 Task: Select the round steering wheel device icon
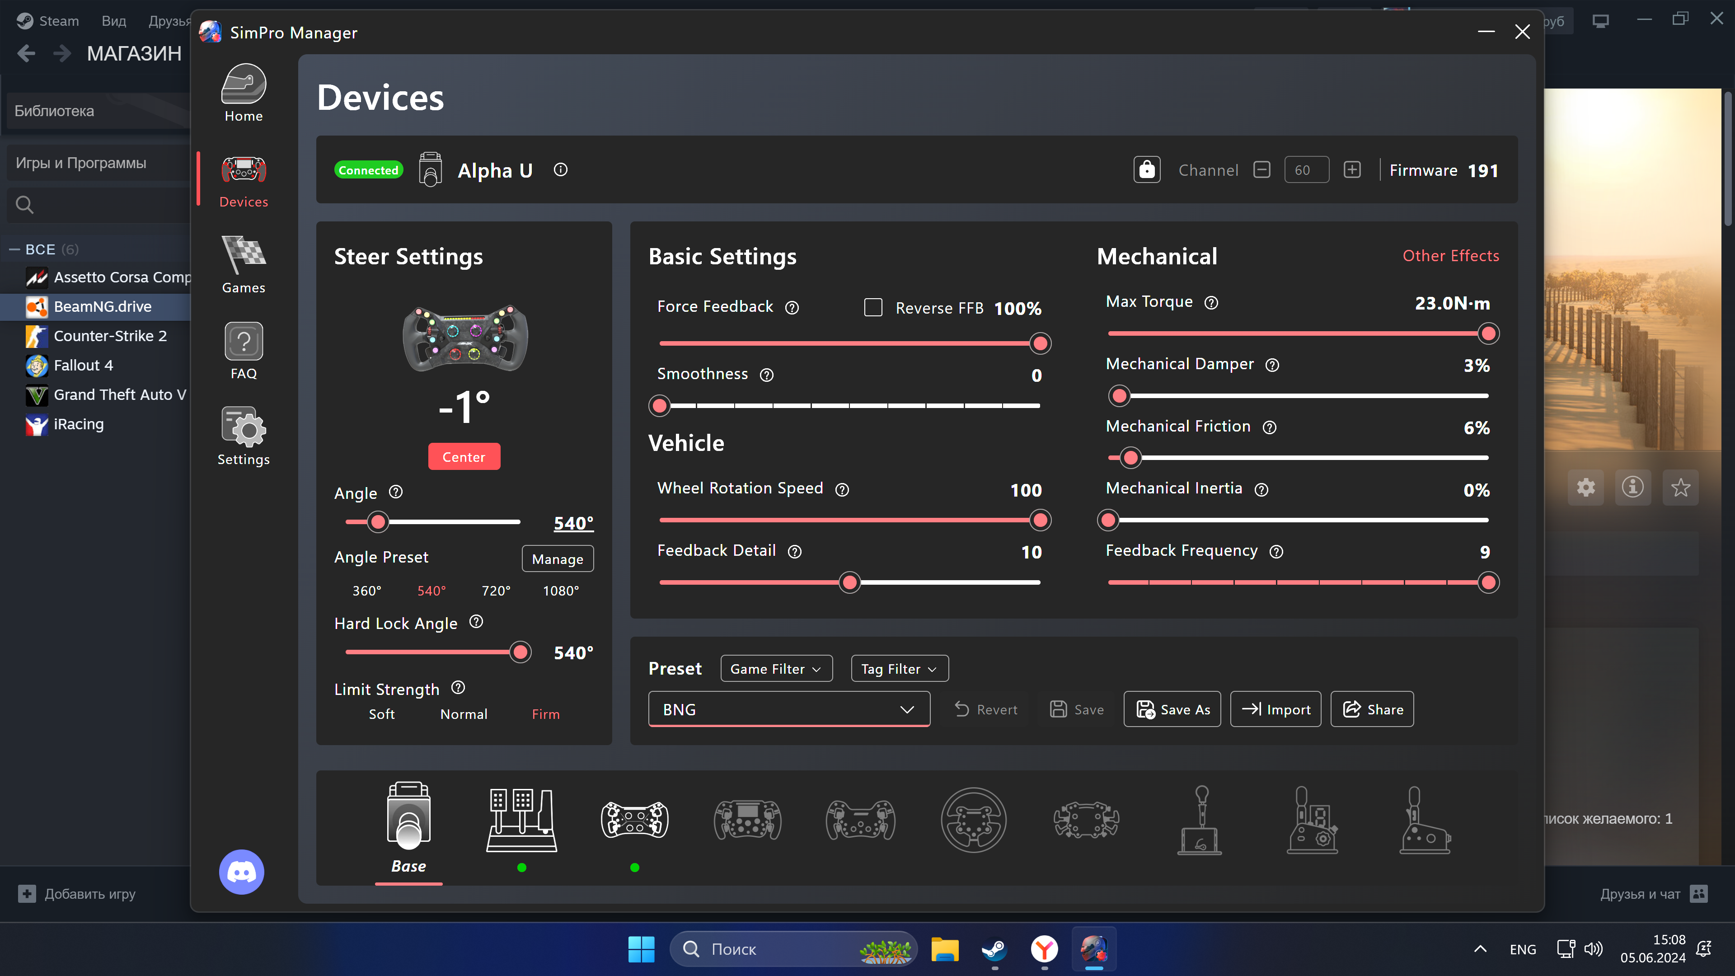[973, 820]
